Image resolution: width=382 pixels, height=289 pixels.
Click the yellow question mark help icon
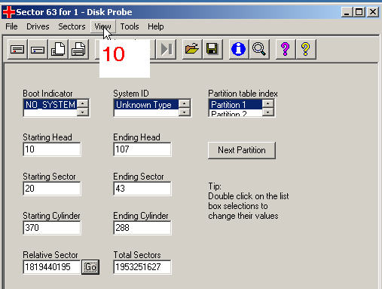pyautogui.click(x=306, y=49)
